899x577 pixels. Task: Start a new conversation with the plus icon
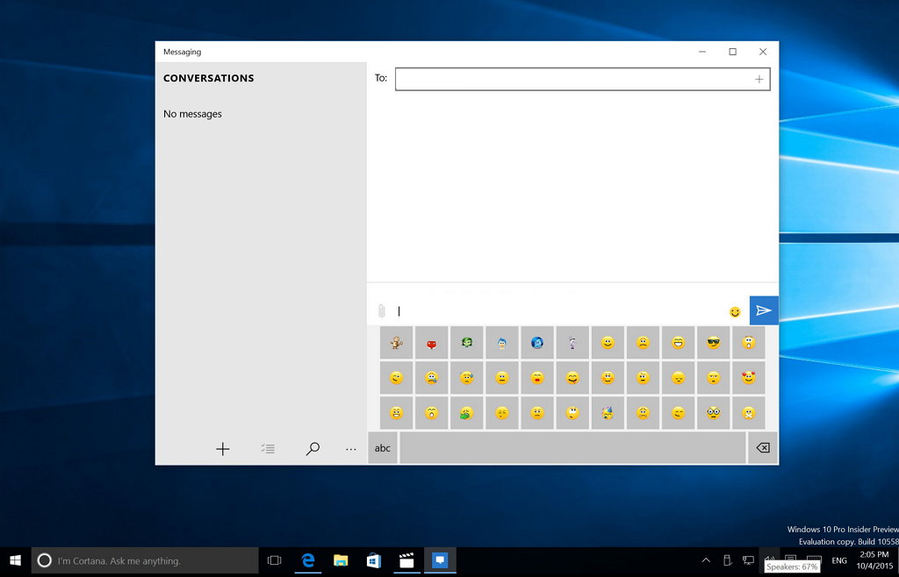tap(222, 448)
